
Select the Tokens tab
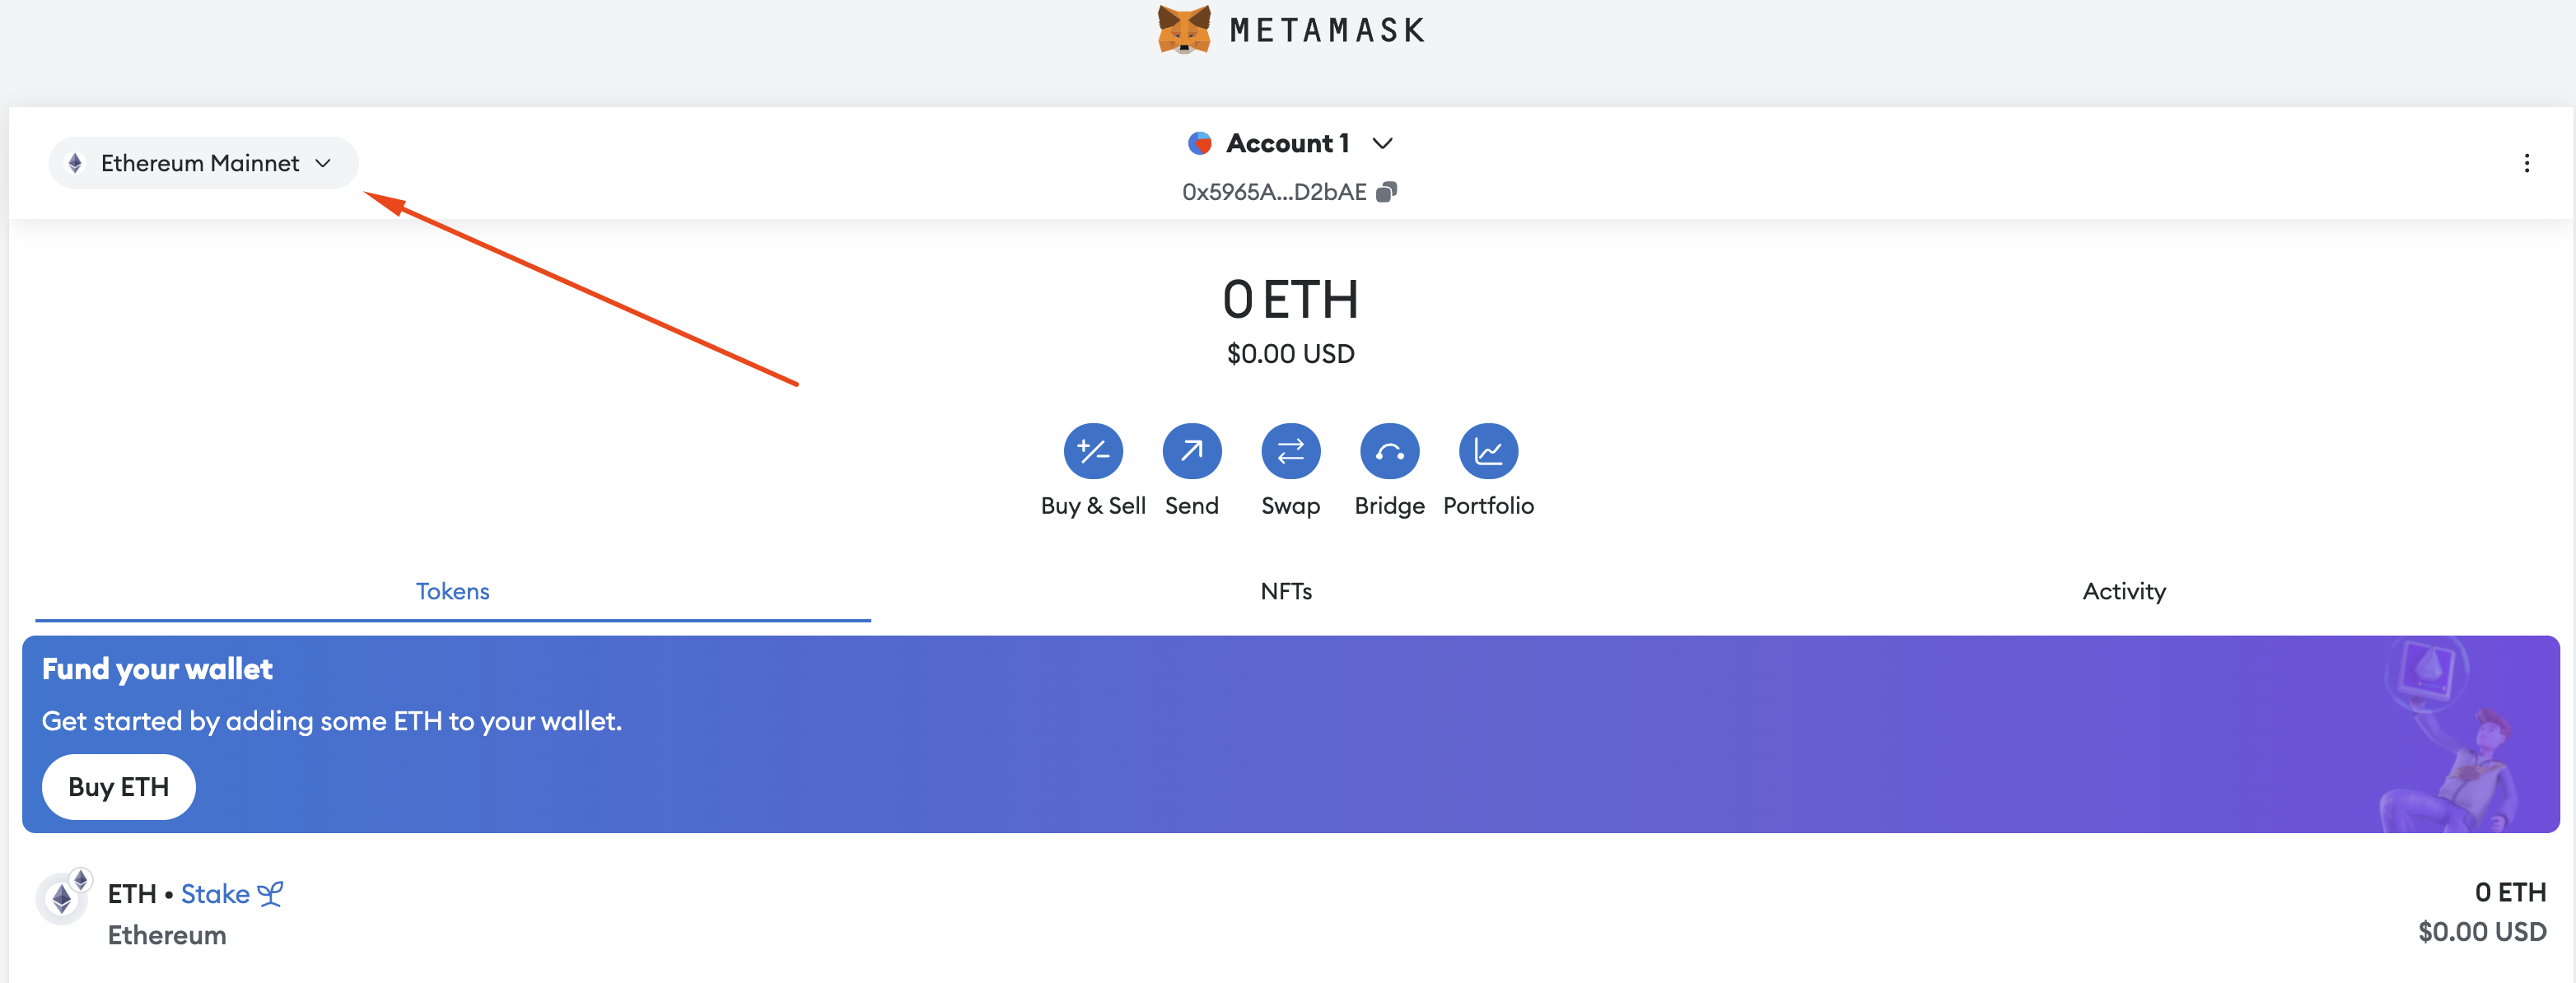coord(452,591)
